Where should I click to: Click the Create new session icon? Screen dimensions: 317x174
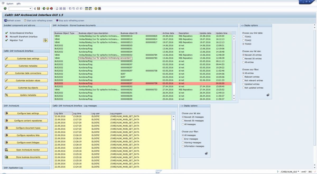pos(86,9)
